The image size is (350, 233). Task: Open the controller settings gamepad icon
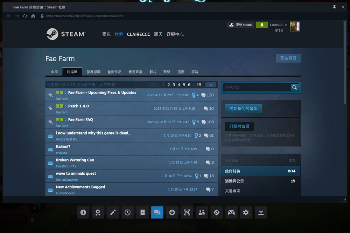pyautogui.click(x=231, y=212)
